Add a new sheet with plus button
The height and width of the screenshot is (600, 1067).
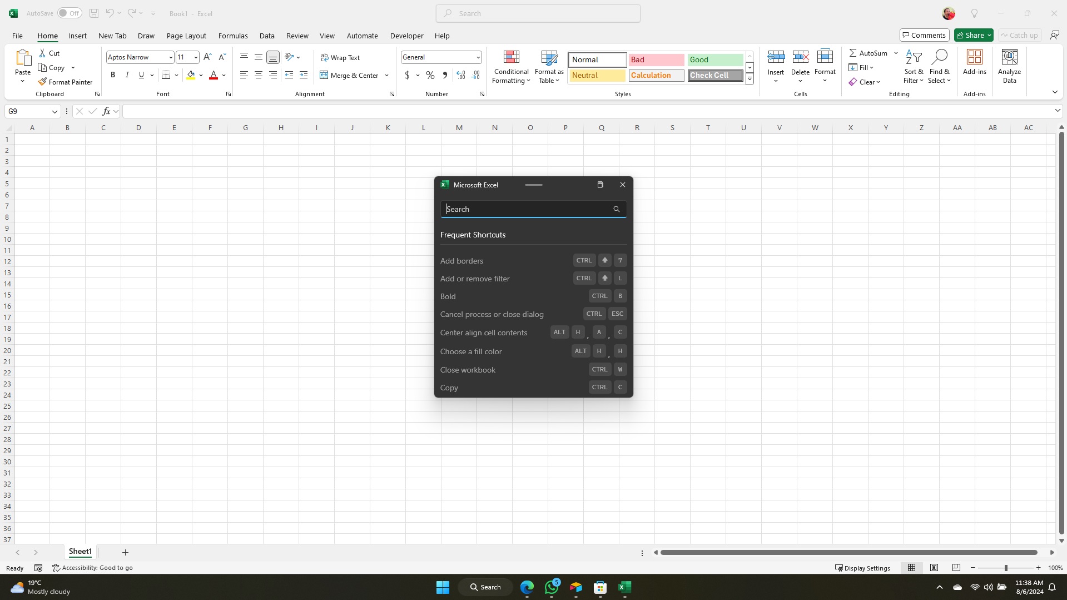coord(125,552)
